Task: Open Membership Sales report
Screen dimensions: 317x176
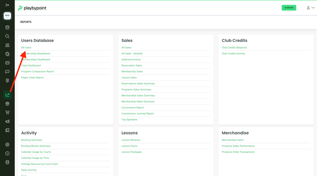Action: [132, 71]
